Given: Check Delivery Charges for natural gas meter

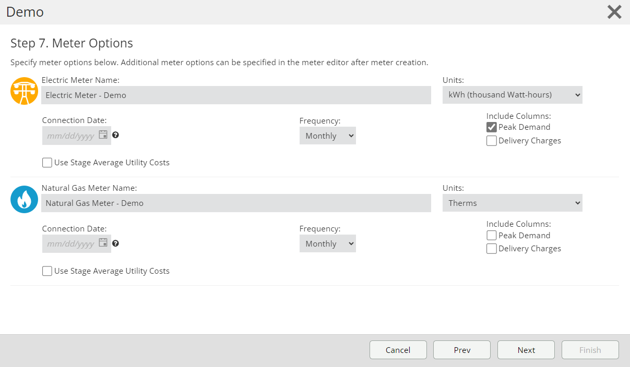Looking at the screenshot, I should 491,249.
